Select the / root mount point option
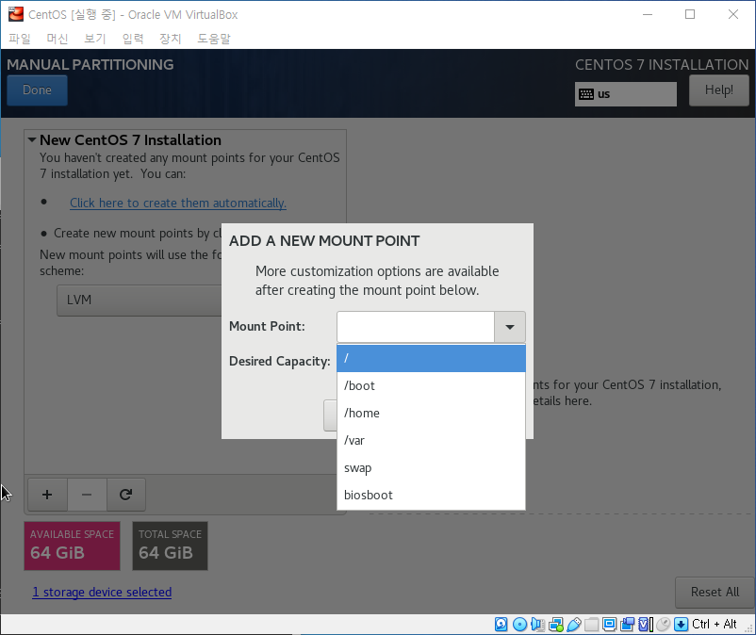The image size is (756, 635). tap(431, 358)
